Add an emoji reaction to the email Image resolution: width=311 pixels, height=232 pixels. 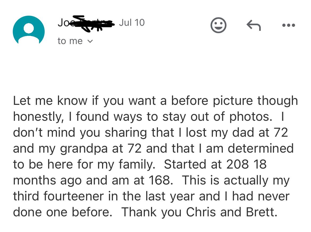click(x=218, y=25)
